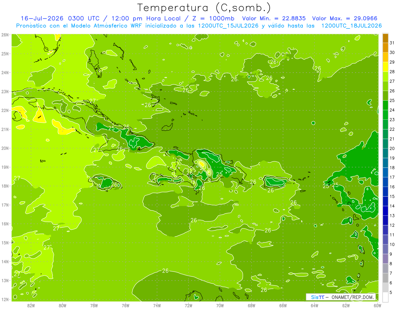This screenshot has width=401, height=310.
Task: Click color bar value 29
Action: click(x=392, y=62)
